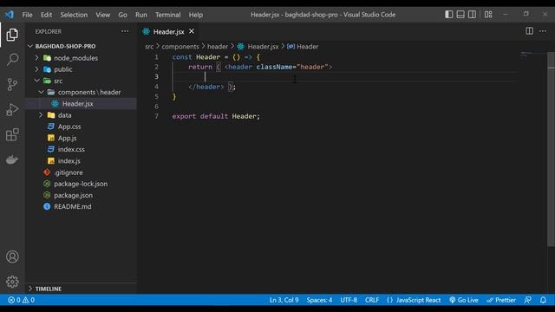The height and width of the screenshot is (312, 555).
Task: Open Customize Layout icon in title bar
Action: point(488,15)
